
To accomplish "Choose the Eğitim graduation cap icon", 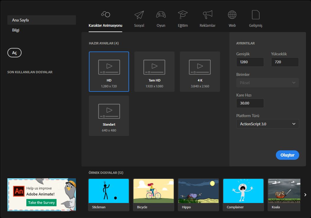I will click(x=183, y=15).
